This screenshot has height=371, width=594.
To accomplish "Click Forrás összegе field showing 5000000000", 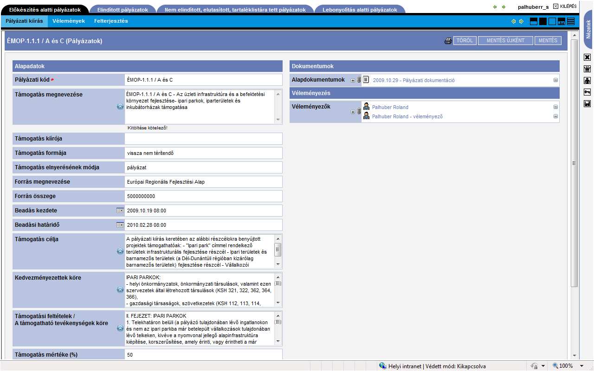I will [203, 196].
